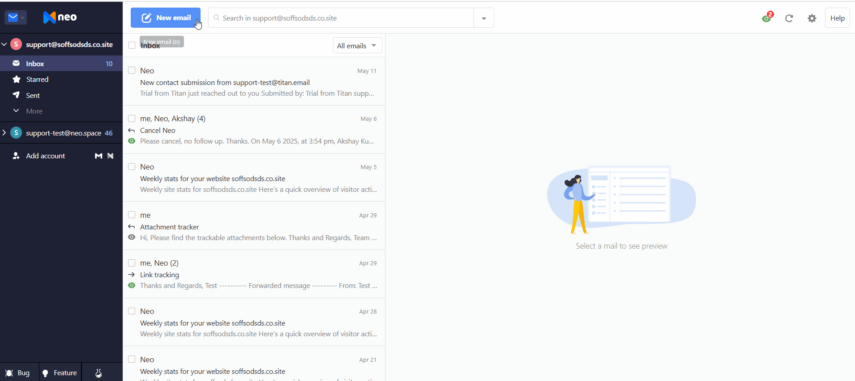Click the support-test@neo.space avatar

[16, 133]
